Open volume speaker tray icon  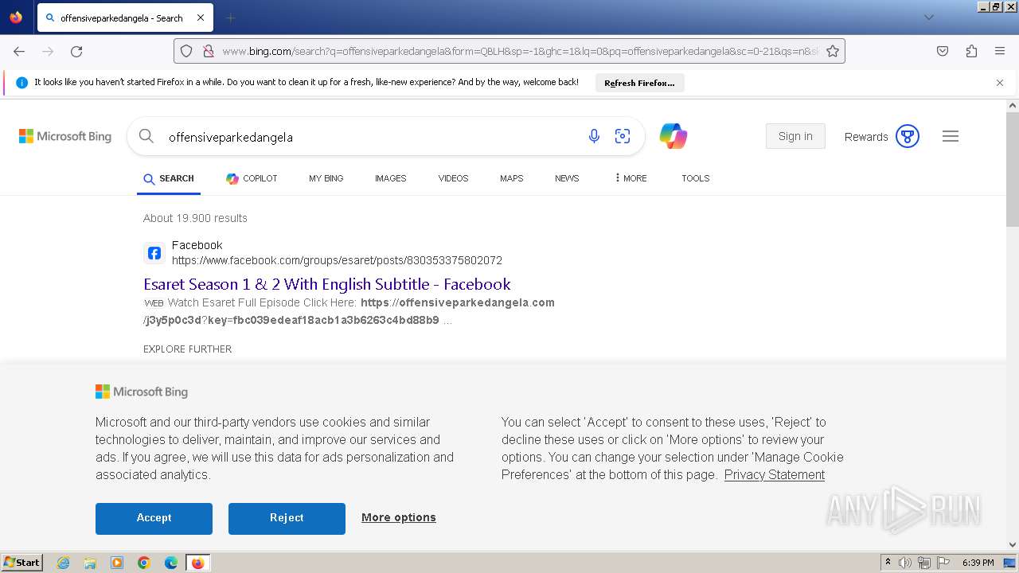tap(905, 563)
